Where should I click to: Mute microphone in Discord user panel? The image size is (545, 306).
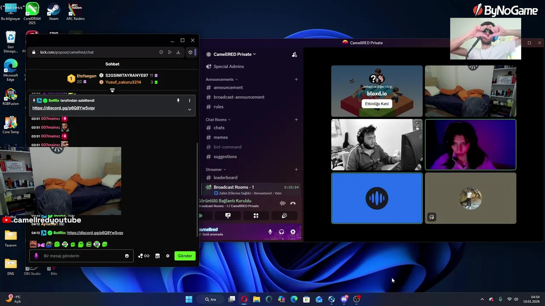tap(270, 232)
